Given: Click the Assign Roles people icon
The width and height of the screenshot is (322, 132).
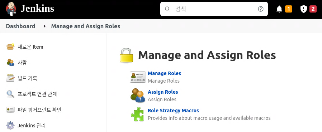Looking at the screenshot, I should click(x=138, y=96).
